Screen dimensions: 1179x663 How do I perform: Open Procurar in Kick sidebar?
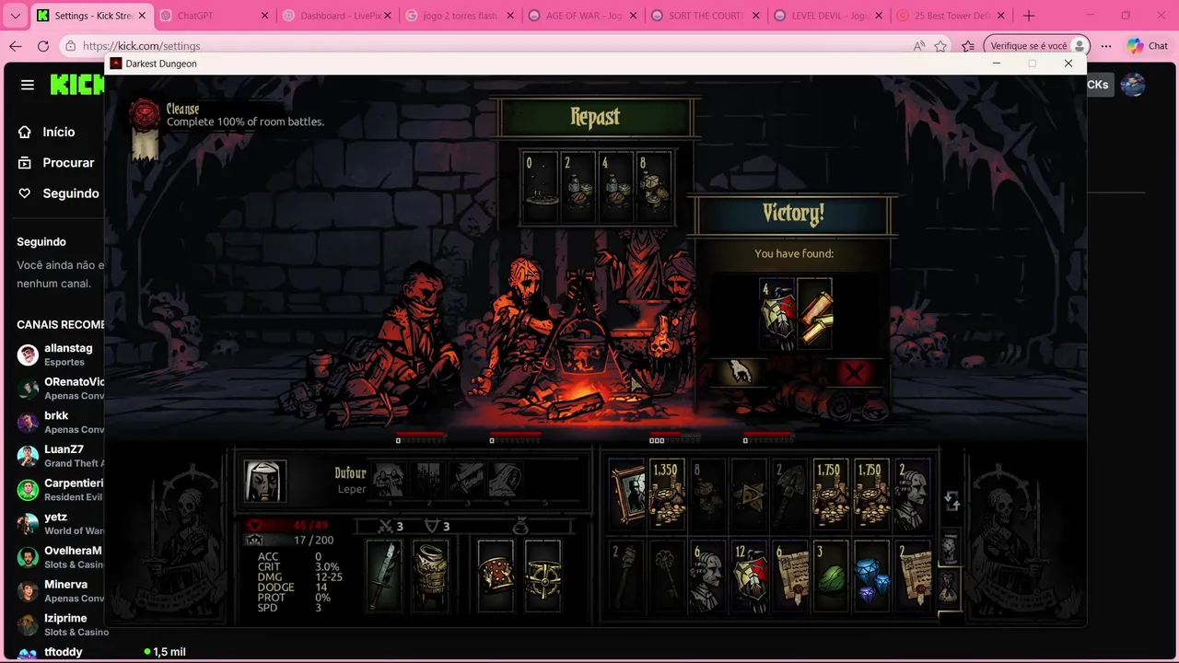click(54, 163)
